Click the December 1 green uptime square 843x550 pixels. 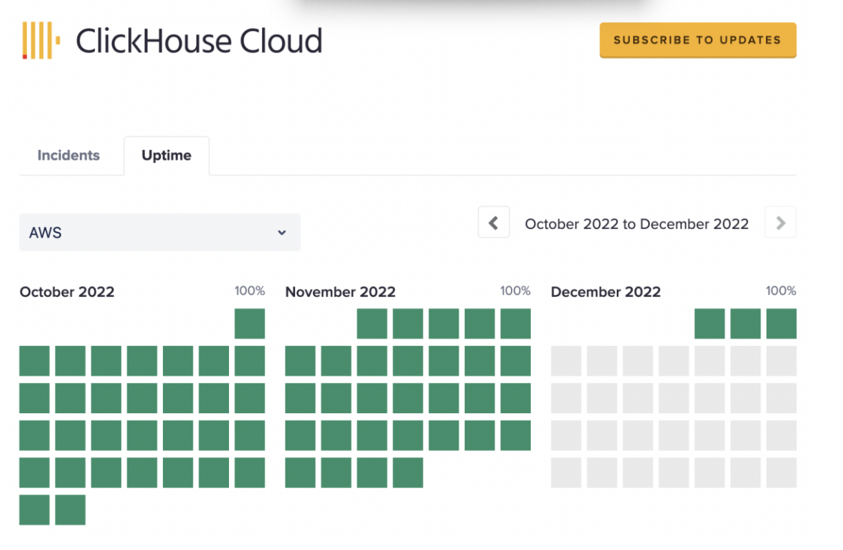(710, 324)
